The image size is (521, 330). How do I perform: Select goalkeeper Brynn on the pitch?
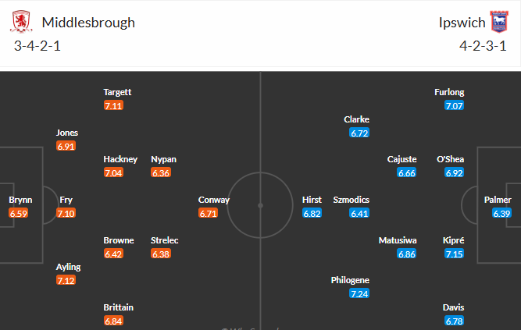(20, 200)
